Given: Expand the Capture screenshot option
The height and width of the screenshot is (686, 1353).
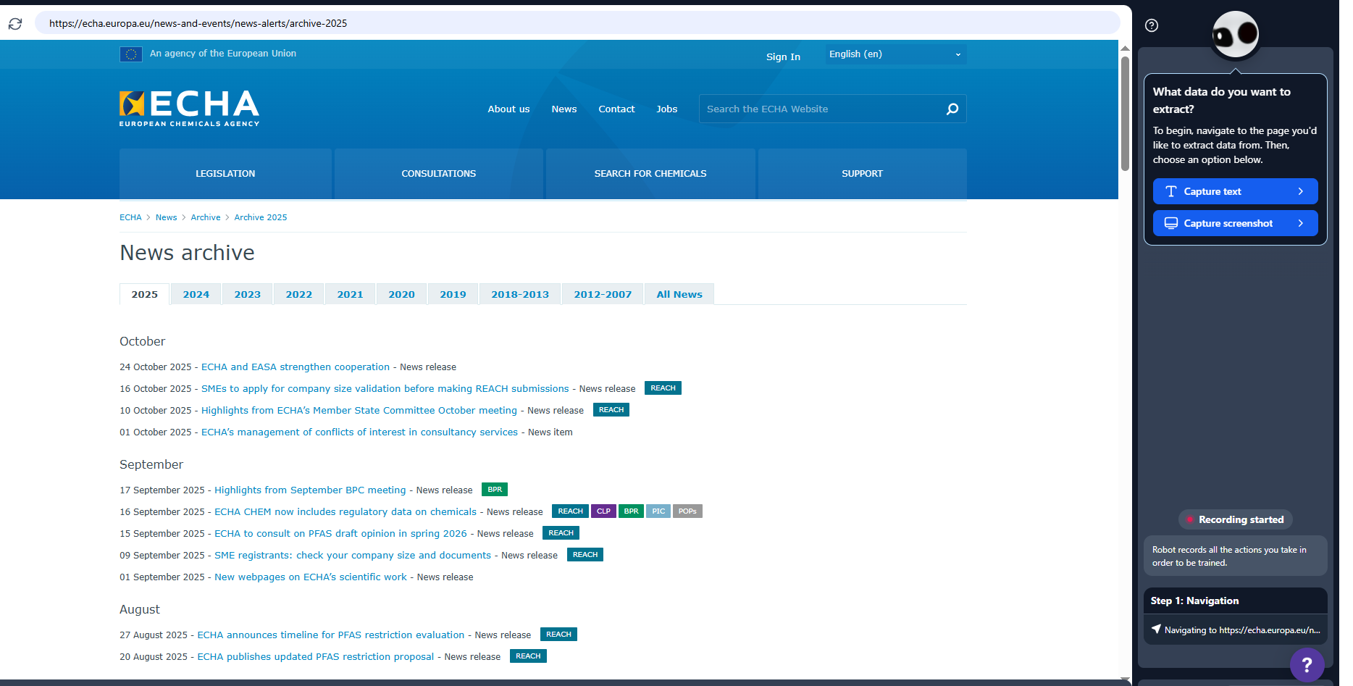Looking at the screenshot, I should tap(1234, 223).
